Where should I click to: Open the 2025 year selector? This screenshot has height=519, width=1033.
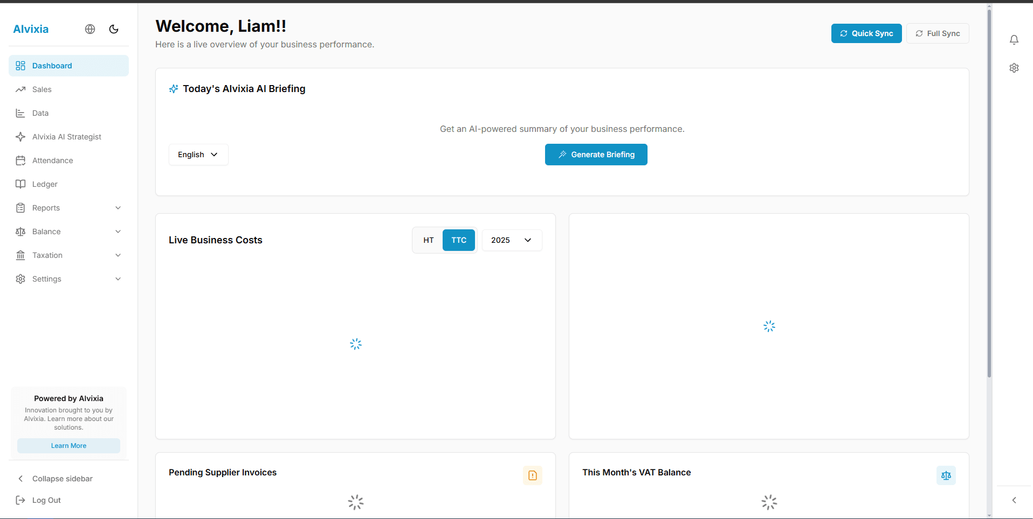click(x=511, y=240)
